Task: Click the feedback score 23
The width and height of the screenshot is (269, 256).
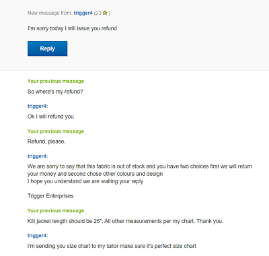Action: click(98, 13)
